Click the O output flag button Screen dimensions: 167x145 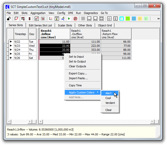pyautogui.click(x=109, y=19)
